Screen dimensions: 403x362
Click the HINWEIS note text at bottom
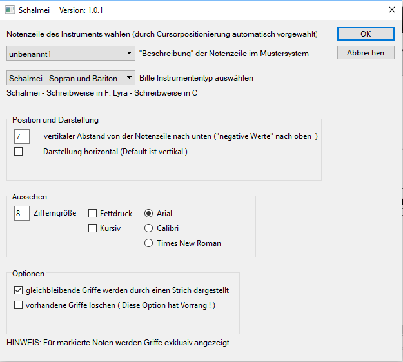pos(117,343)
